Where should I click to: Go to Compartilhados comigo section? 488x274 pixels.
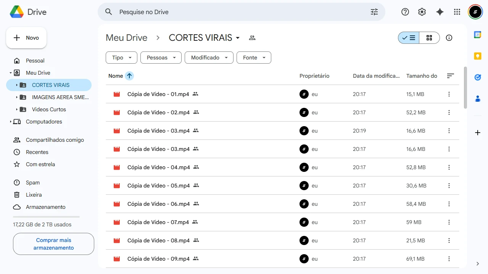coord(55,140)
